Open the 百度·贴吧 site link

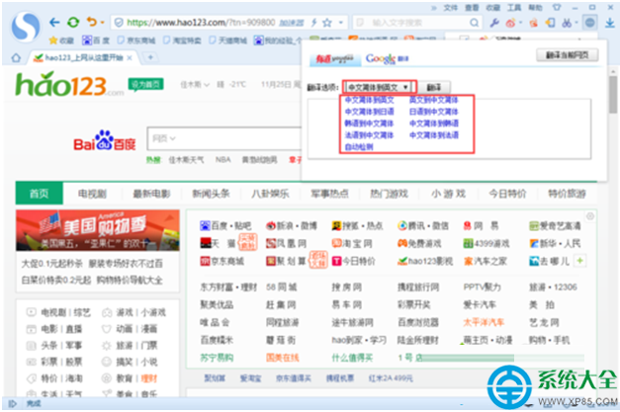tap(225, 226)
